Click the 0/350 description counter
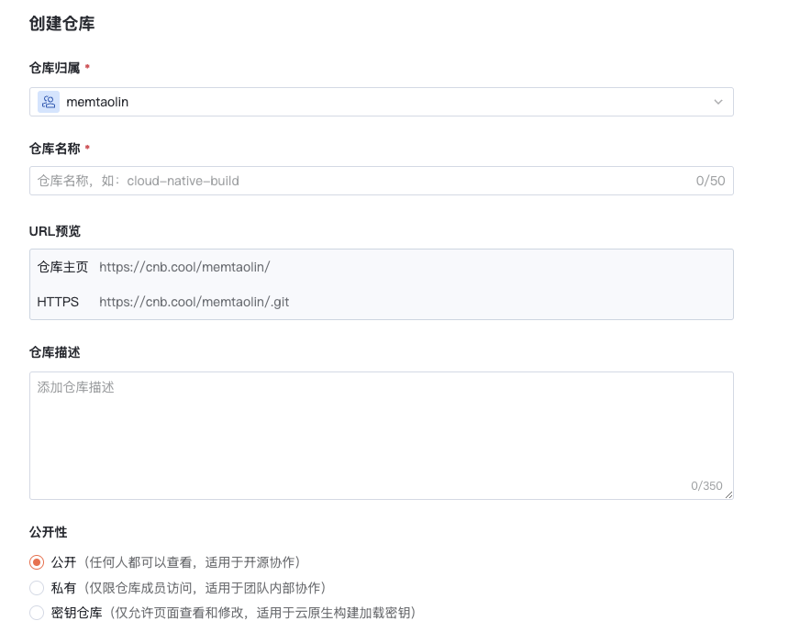Viewport: 811px width, 632px height. tap(706, 485)
